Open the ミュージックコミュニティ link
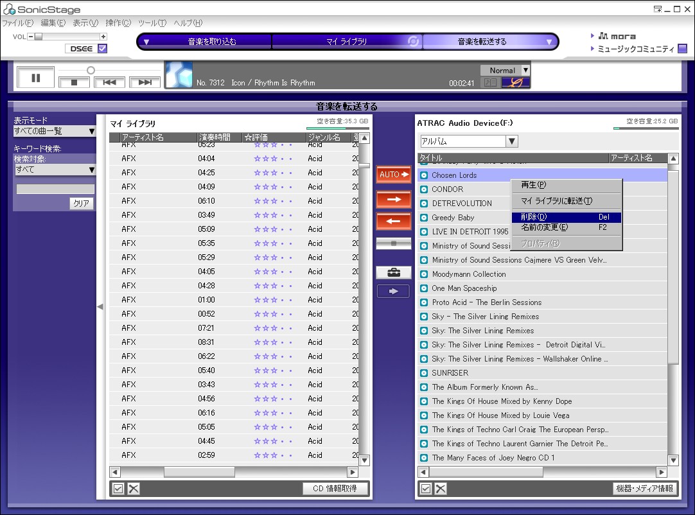The image size is (695, 515). tap(635, 49)
